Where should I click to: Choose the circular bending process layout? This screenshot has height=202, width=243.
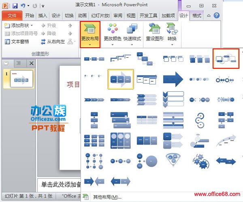[x=200, y=120]
